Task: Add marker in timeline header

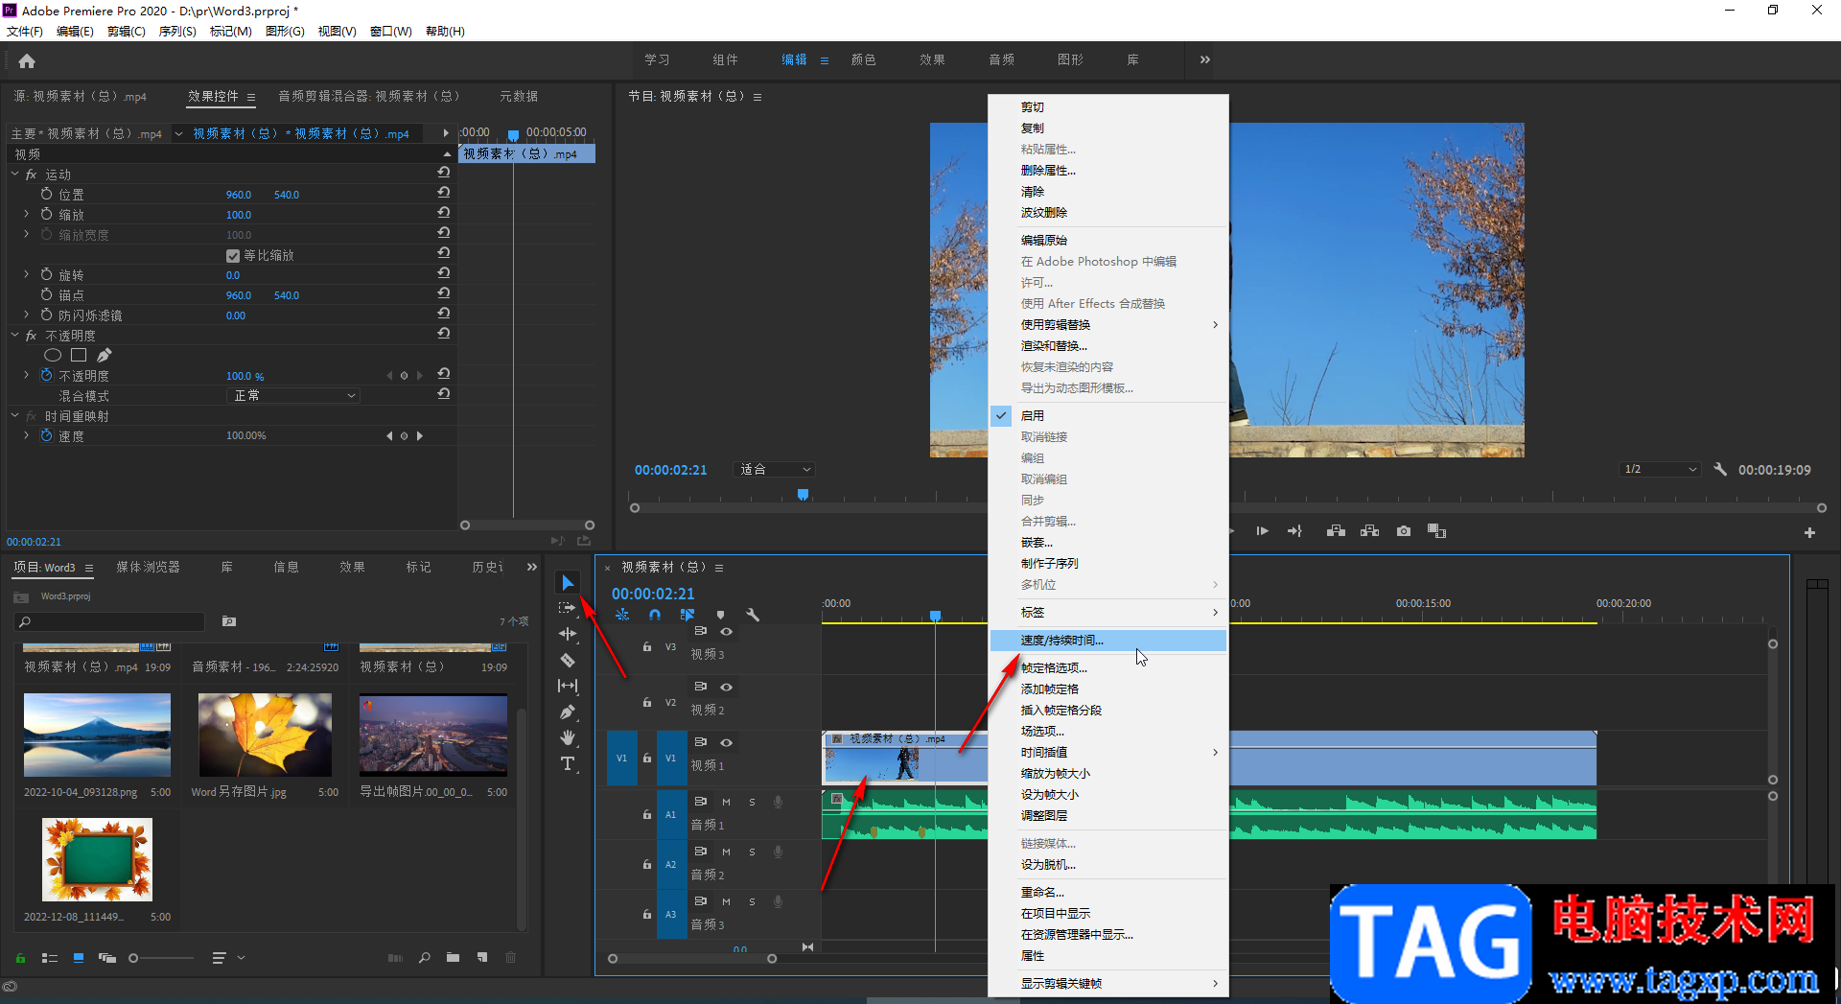Action: pyautogui.click(x=720, y=615)
